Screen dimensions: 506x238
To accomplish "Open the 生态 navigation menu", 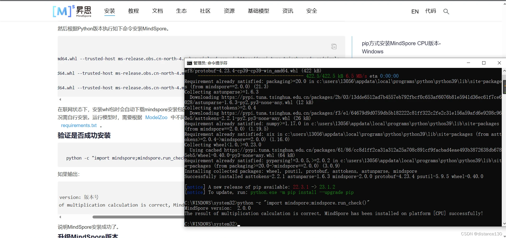I will click(x=181, y=11).
